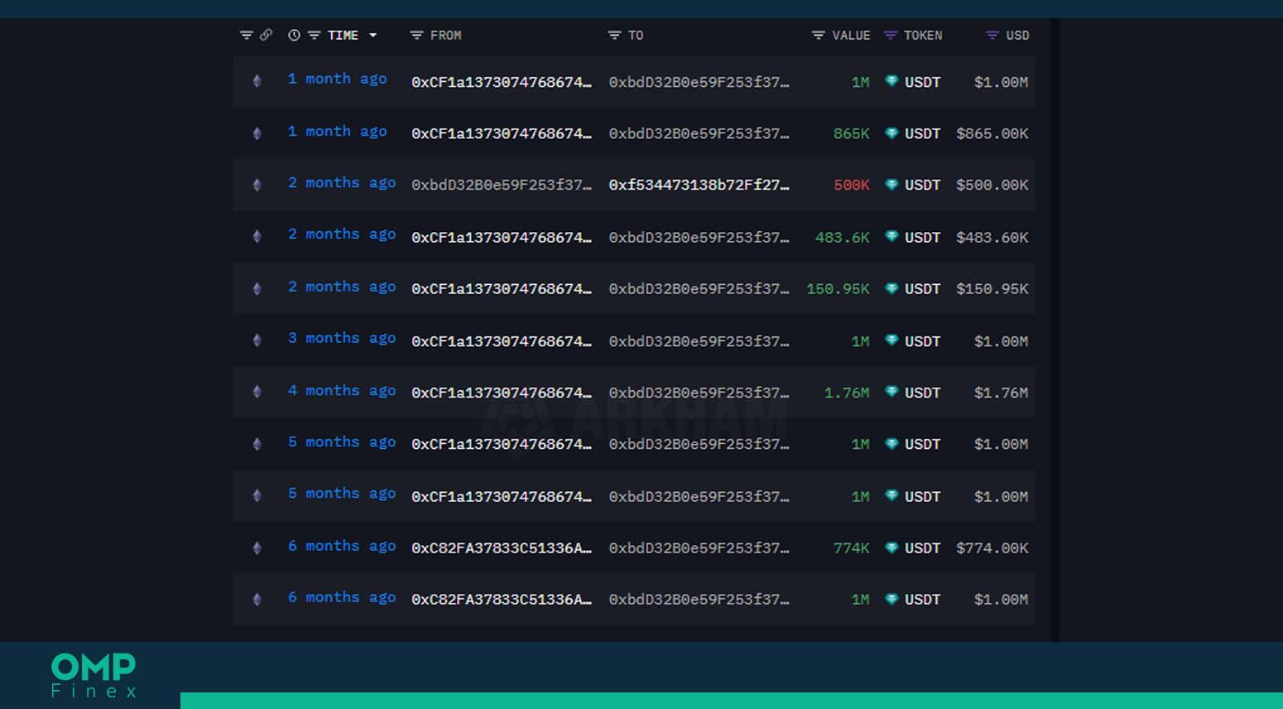Image resolution: width=1283 pixels, height=709 pixels.
Task: Click recipient 0xbdD32B0e59F253f37… in 483.6K row
Action: pyautogui.click(x=699, y=237)
